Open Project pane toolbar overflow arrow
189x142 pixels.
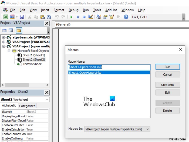(48, 31)
